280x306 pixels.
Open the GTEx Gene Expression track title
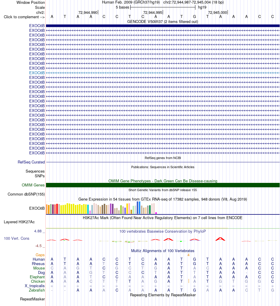[163, 199]
